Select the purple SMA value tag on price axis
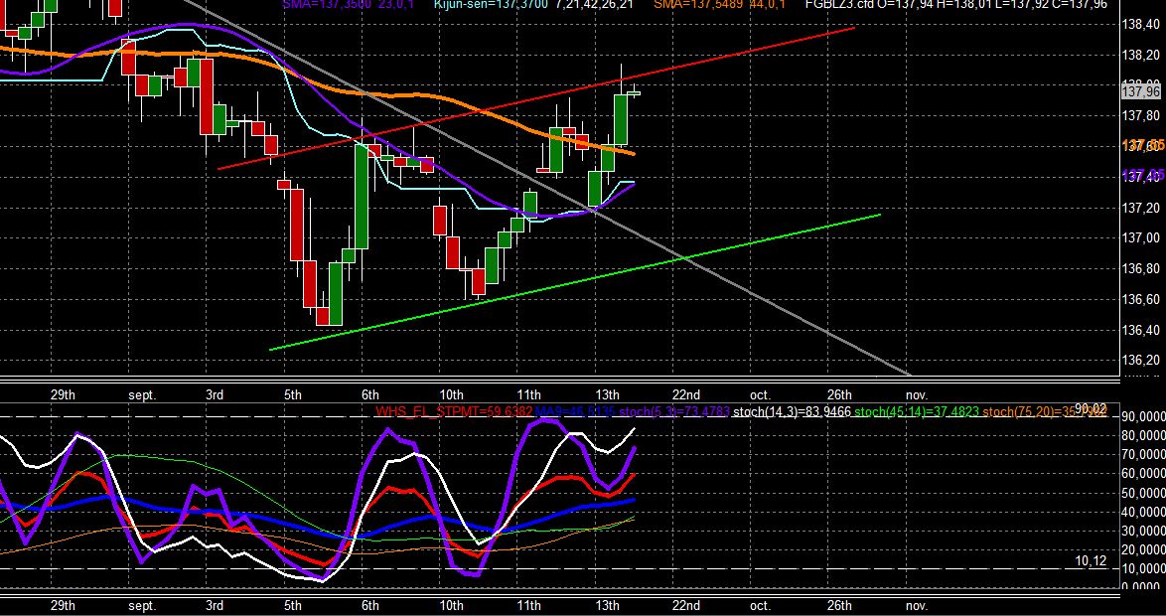The image size is (1166, 616). pyautogui.click(x=1142, y=176)
